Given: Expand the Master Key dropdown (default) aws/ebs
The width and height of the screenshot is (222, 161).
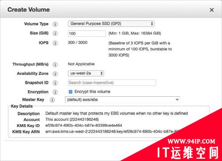Looking at the screenshot, I should (123, 100).
